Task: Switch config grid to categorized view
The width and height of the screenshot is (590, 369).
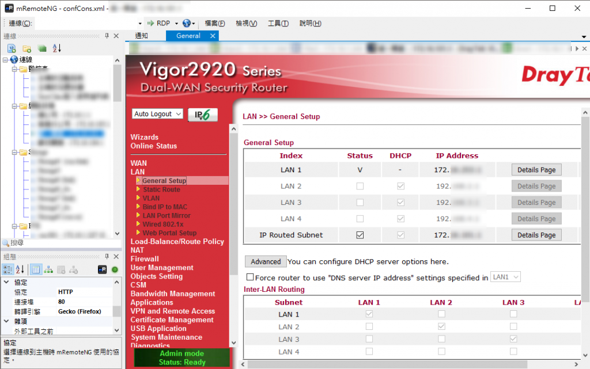Action: point(7,269)
